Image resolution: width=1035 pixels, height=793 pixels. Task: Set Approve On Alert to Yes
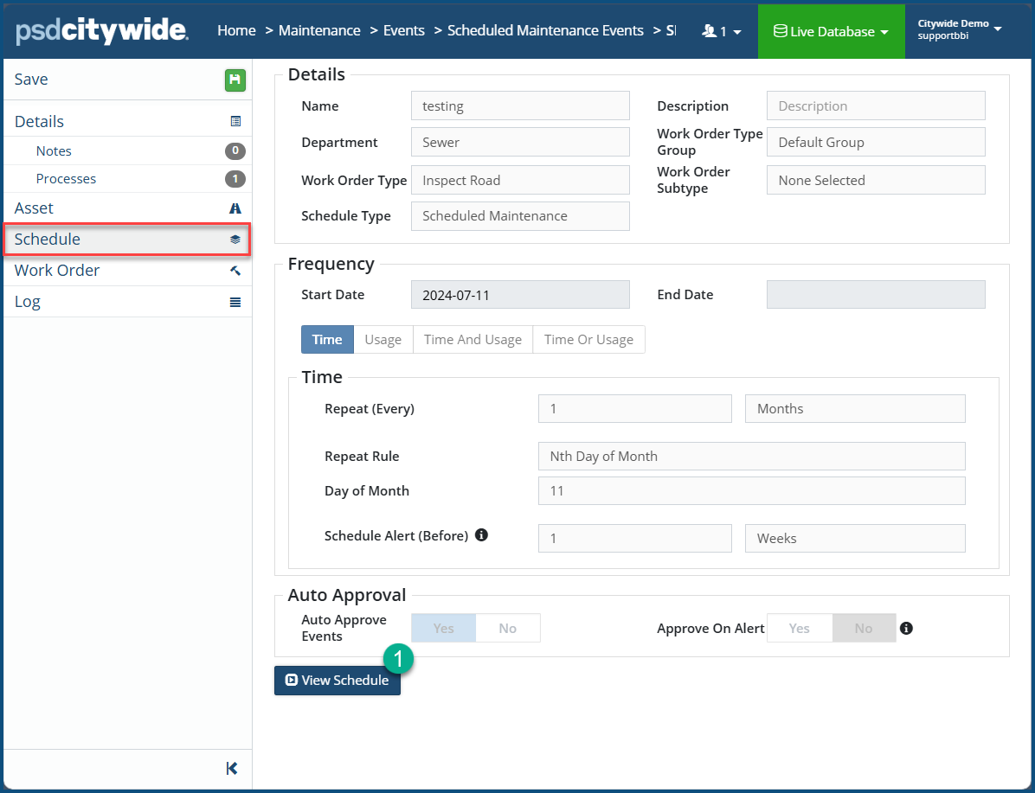coord(800,628)
